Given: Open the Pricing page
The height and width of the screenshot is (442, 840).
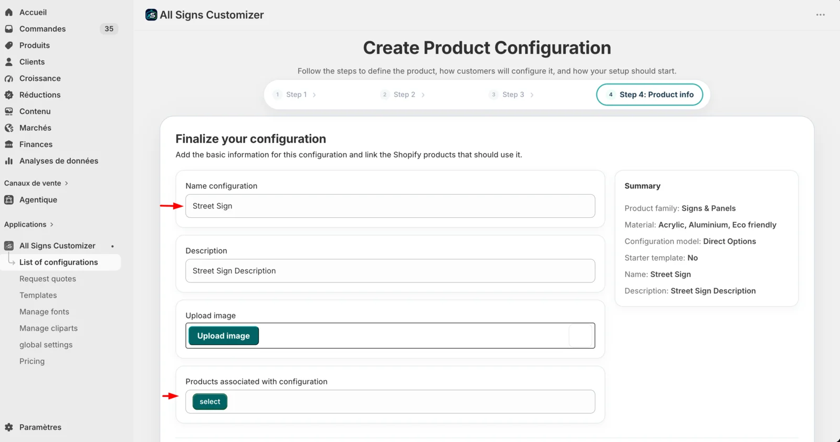Looking at the screenshot, I should 32,362.
